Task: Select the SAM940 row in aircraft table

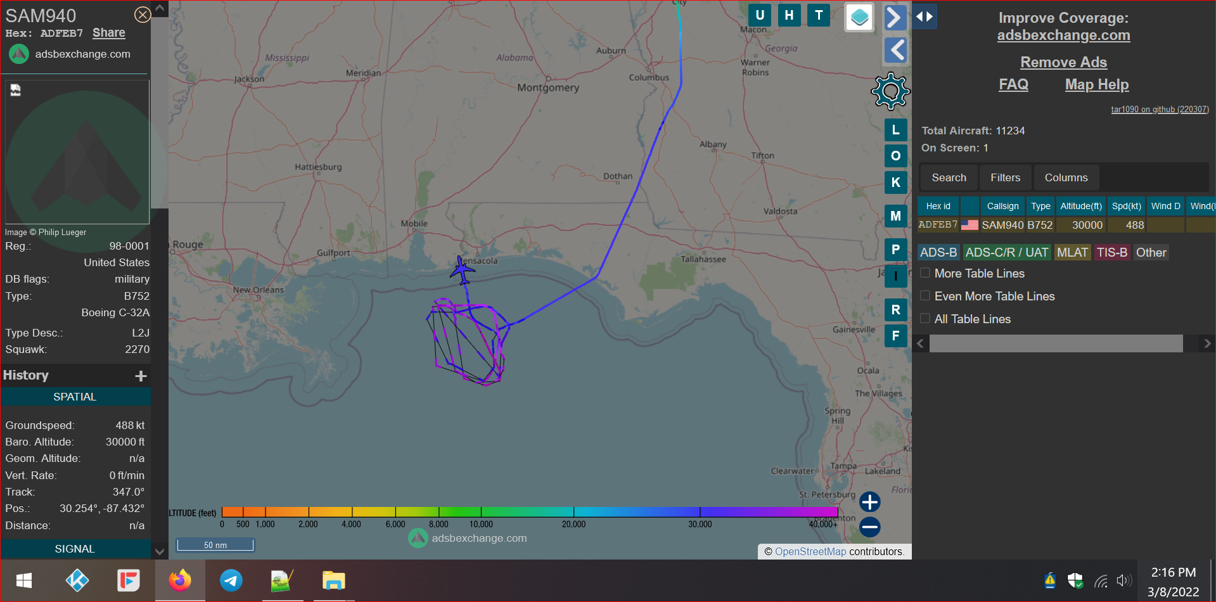Action: tap(1066, 225)
